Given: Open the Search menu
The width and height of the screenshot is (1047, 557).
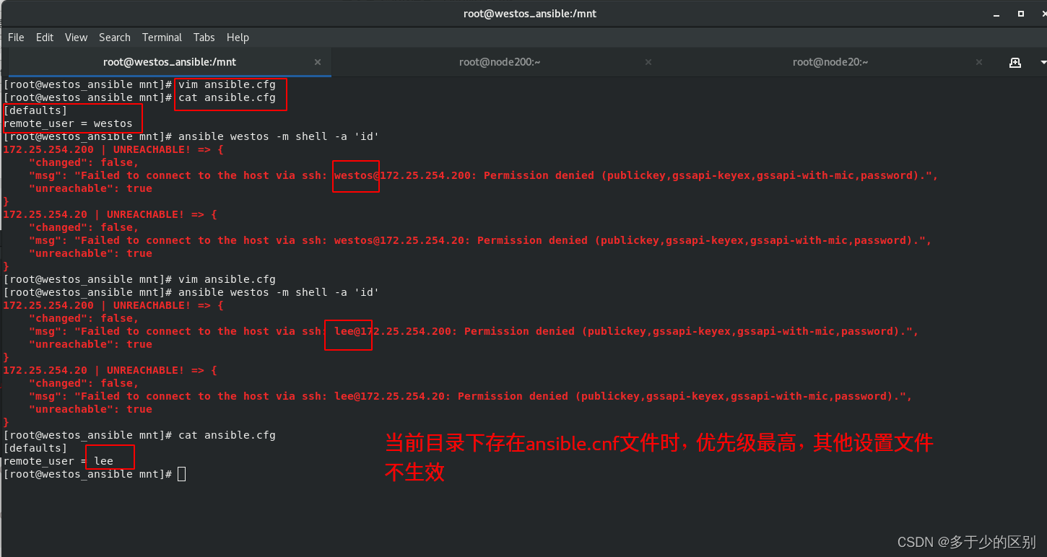Looking at the screenshot, I should click(x=114, y=37).
